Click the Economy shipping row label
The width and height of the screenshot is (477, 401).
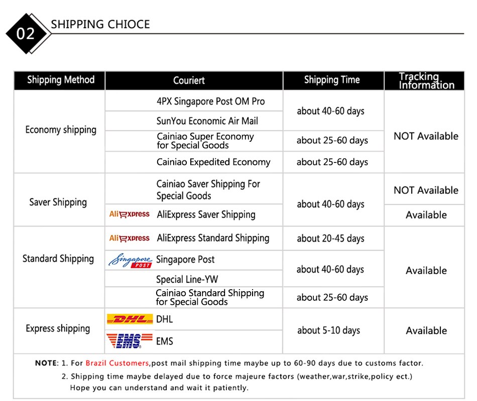(x=61, y=130)
